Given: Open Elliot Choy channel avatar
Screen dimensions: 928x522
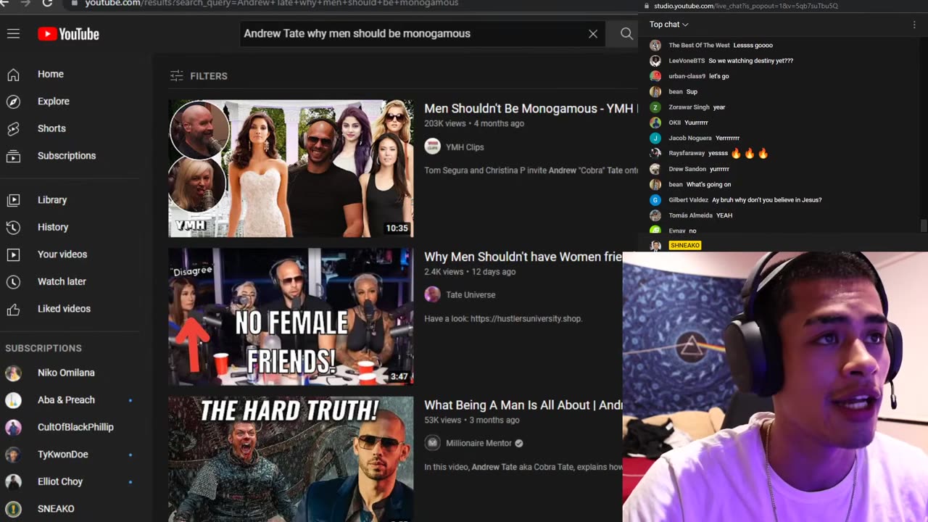Looking at the screenshot, I should coord(13,481).
